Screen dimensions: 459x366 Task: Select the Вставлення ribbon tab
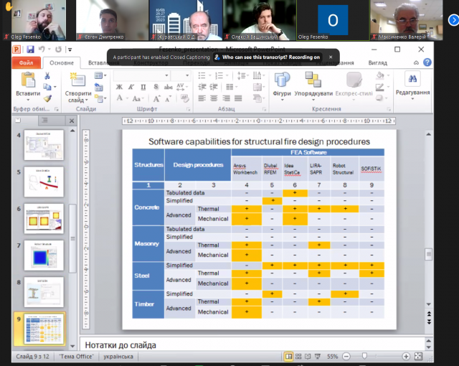click(x=103, y=62)
